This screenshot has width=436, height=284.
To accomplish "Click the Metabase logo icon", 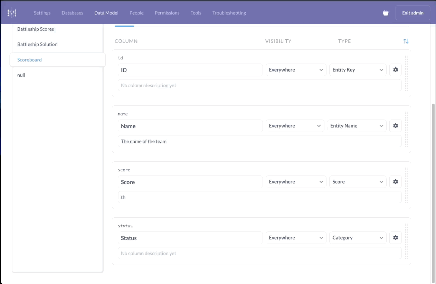I will coord(11,12).
